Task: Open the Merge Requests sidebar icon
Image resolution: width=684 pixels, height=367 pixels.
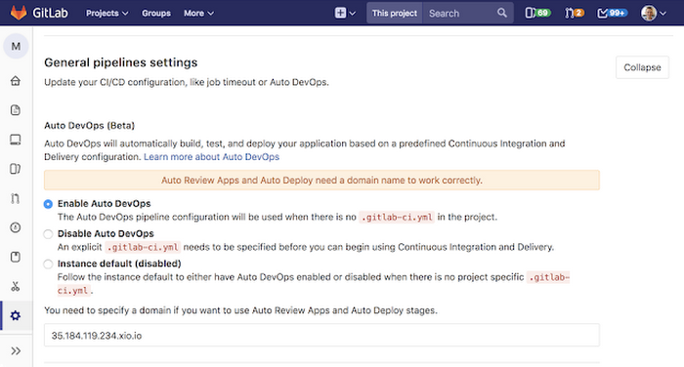Action: pos(16,198)
